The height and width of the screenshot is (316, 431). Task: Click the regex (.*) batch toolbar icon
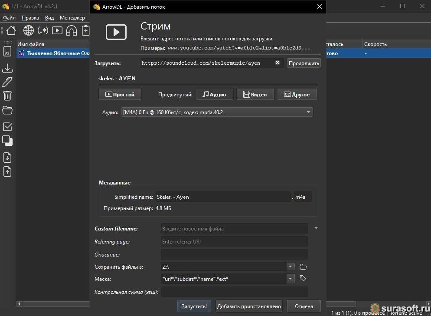tap(43, 30)
